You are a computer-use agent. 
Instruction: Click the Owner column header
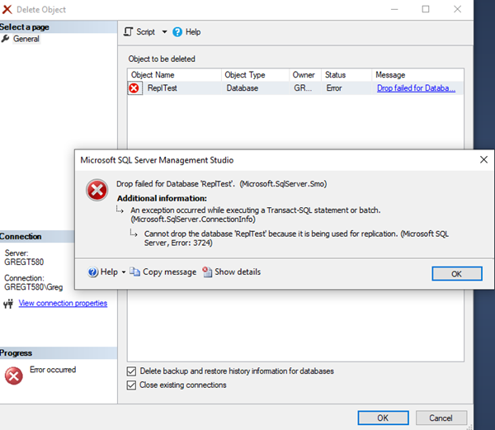point(305,75)
